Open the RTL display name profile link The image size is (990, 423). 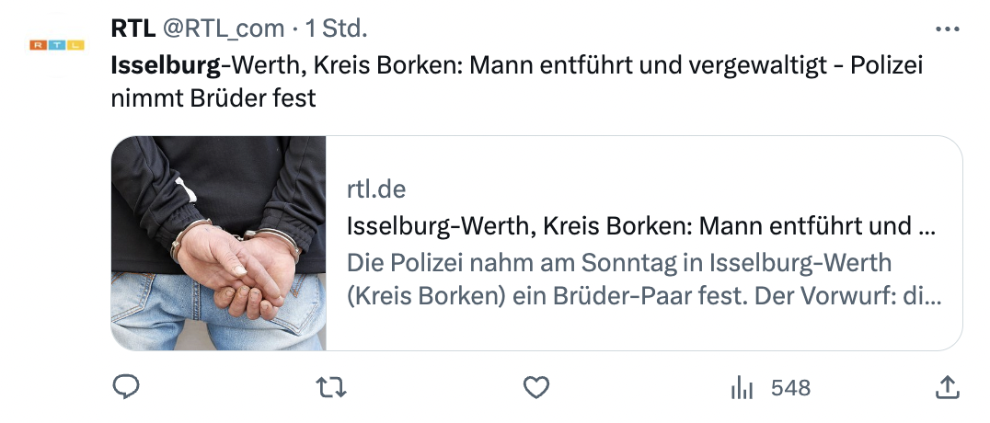tap(132, 29)
